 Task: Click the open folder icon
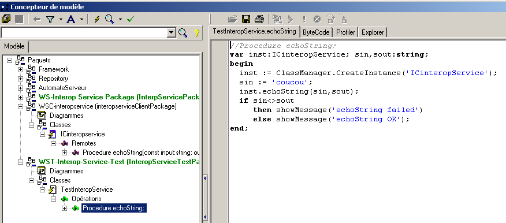point(233,20)
